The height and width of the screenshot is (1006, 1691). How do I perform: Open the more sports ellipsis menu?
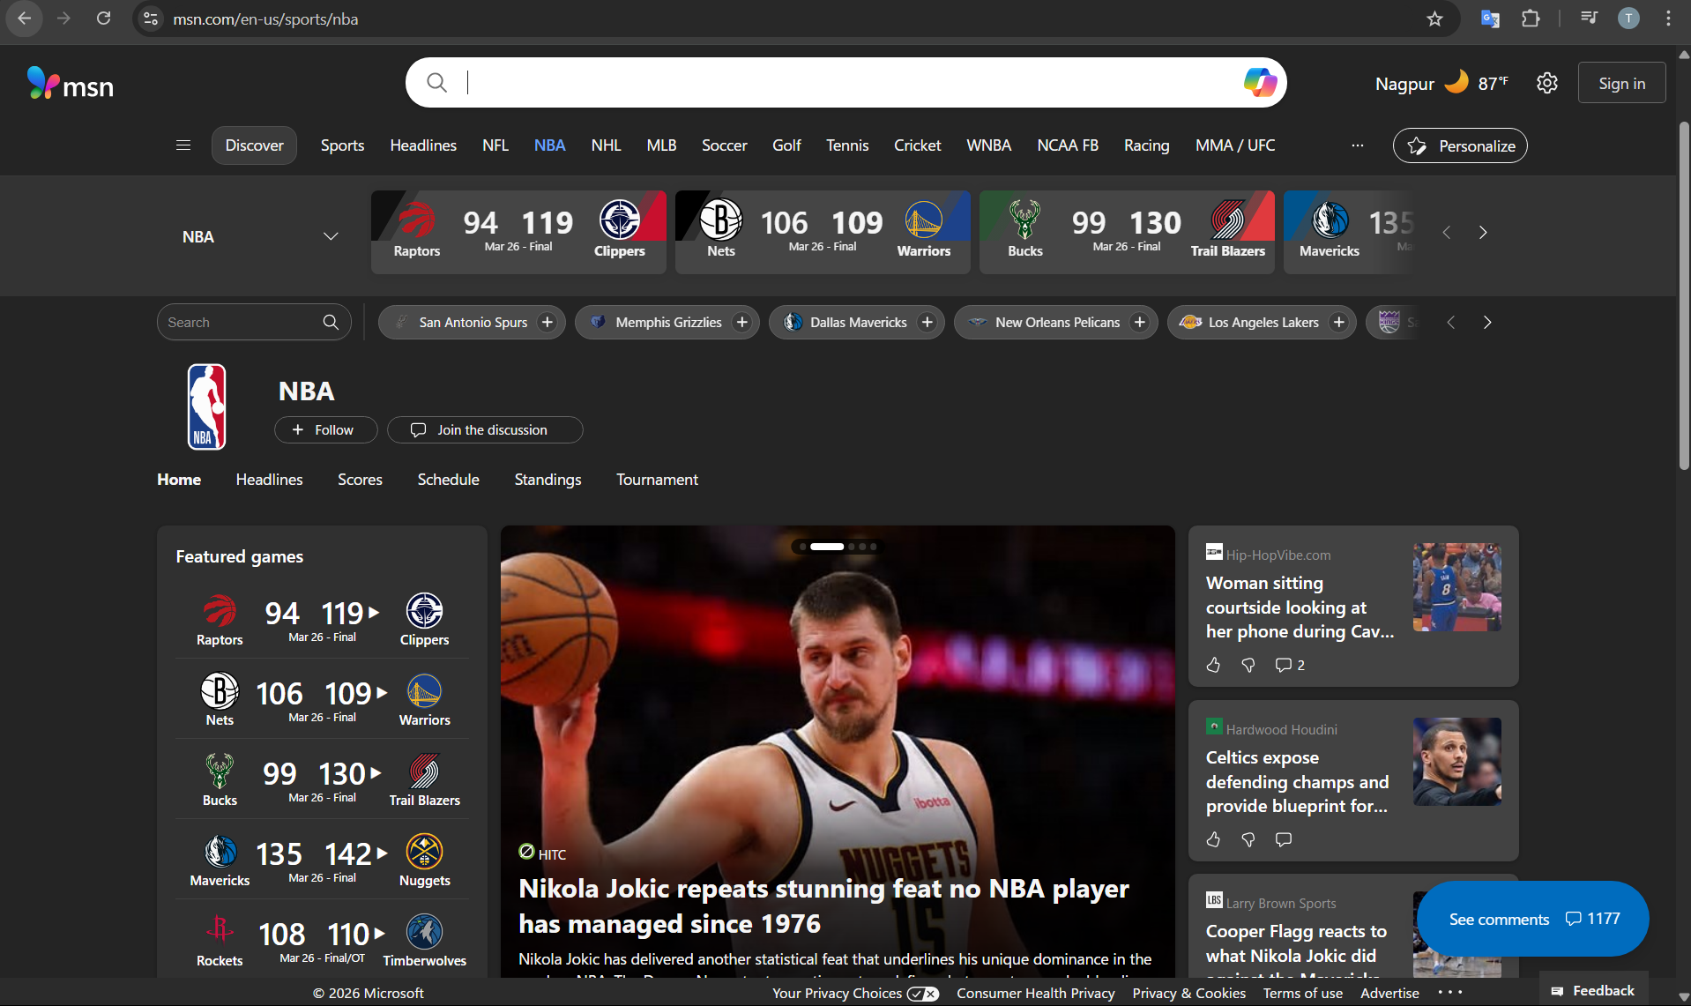[x=1358, y=145]
